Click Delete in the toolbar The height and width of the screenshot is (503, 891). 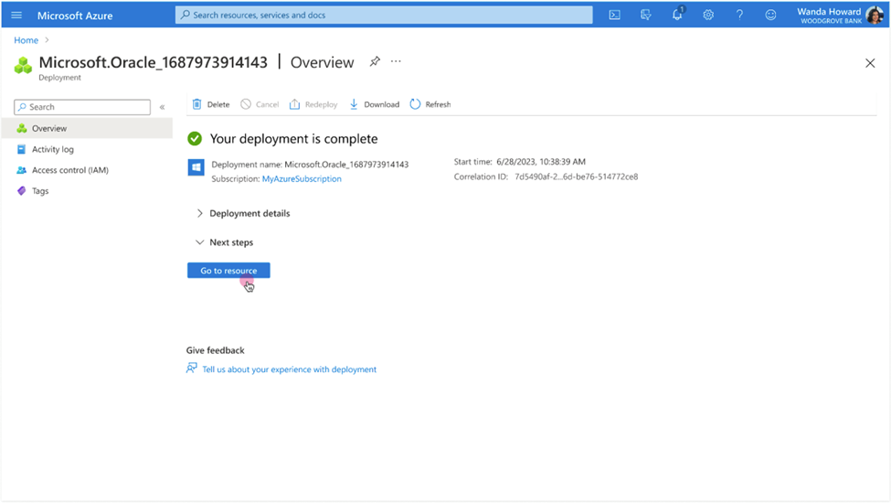211,104
